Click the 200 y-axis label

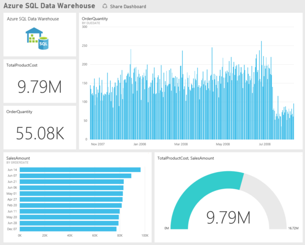point(85,64)
